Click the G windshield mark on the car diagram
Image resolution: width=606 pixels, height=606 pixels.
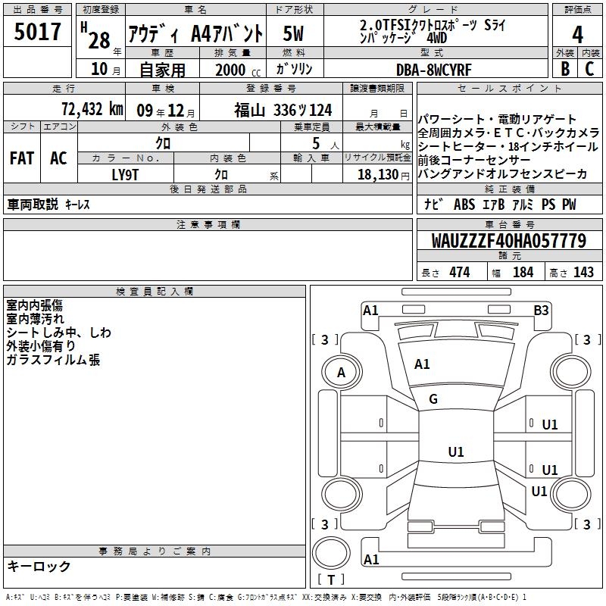(433, 399)
